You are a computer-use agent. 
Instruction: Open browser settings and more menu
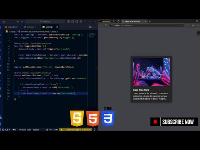[x=197, y=25]
